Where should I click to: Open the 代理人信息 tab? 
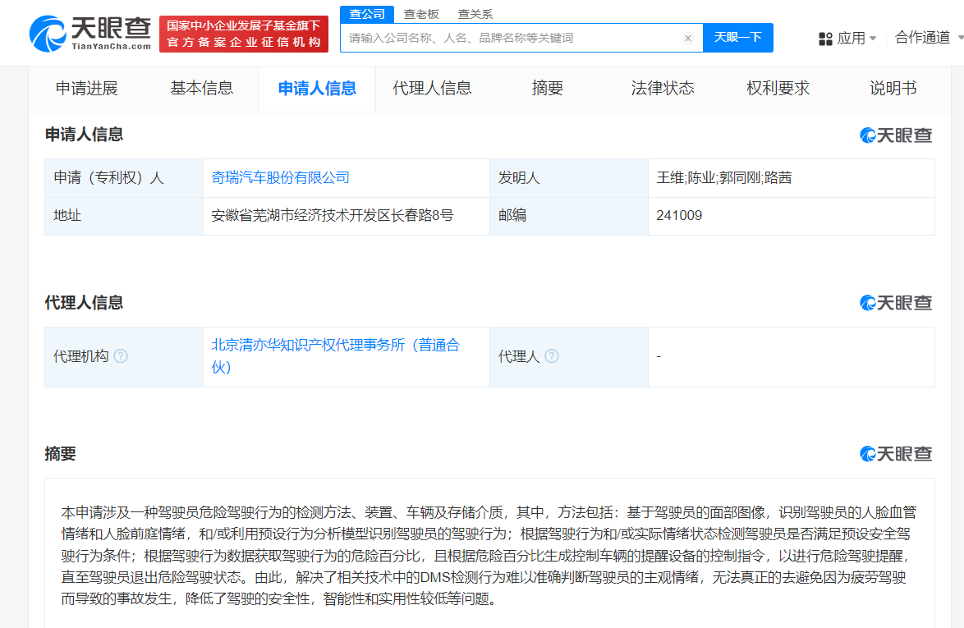432,89
